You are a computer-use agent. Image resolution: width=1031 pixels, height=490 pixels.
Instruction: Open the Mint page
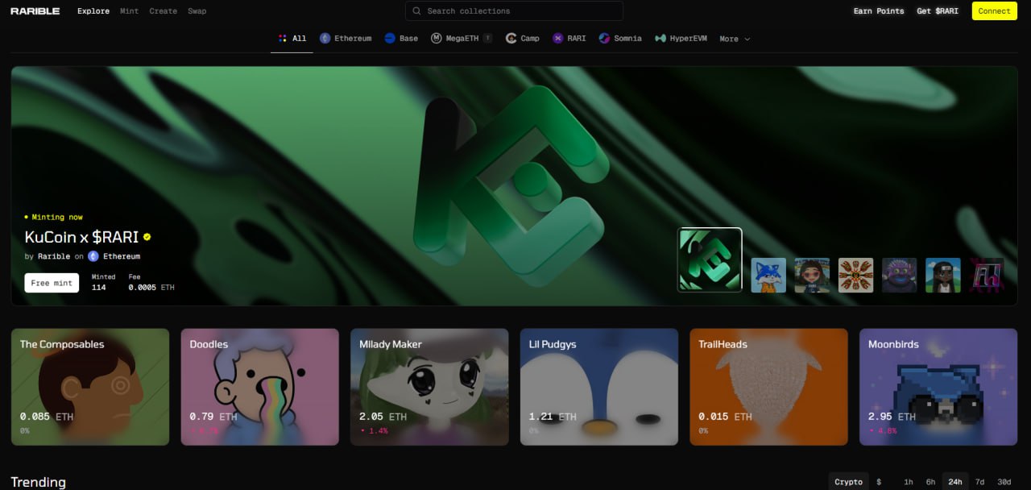[x=129, y=11]
